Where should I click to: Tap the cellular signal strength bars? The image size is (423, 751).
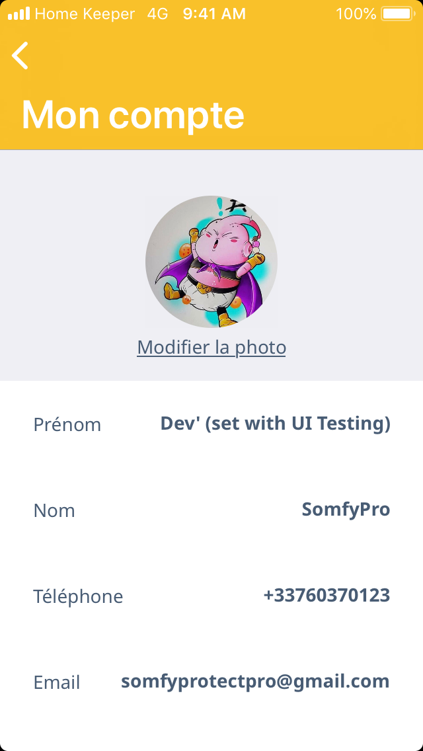pyautogui.click(x=19, y=14)
